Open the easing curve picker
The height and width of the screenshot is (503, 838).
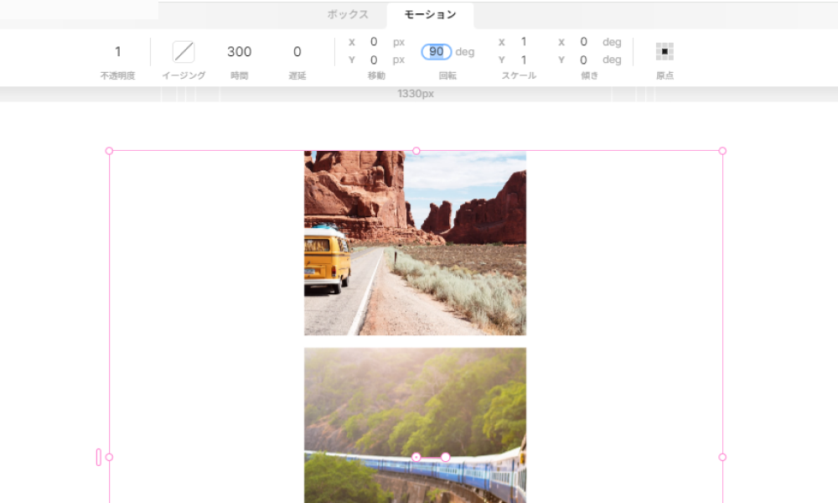(184, 52)
